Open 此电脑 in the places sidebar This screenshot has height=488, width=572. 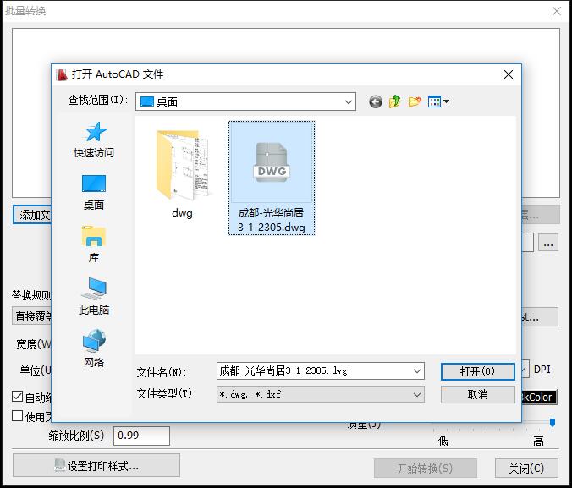pyautogui.click(x=94, y=296)
